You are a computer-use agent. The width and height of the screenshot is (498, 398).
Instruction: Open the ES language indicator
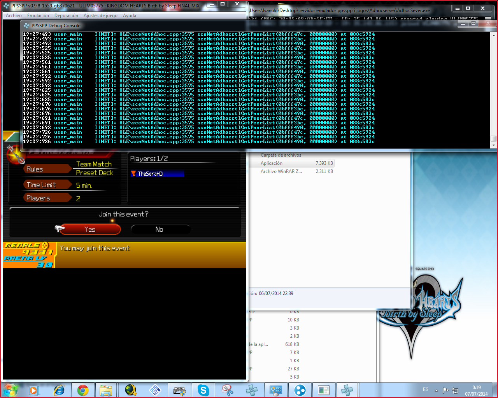[x=426, y=389]
